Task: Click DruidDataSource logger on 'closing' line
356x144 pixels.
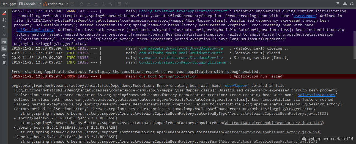Action: tap(181, 48)
